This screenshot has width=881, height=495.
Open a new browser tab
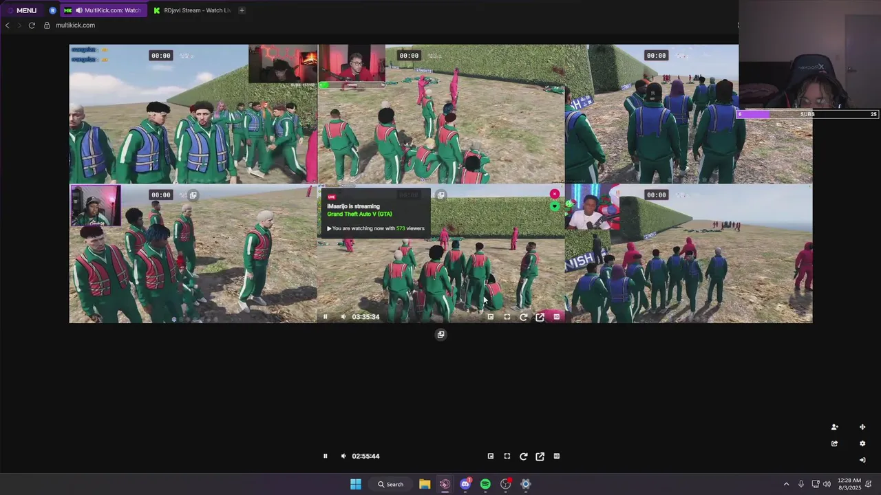[242, 10]
